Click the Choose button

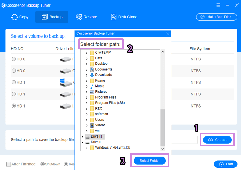click(x=217, y=140)
